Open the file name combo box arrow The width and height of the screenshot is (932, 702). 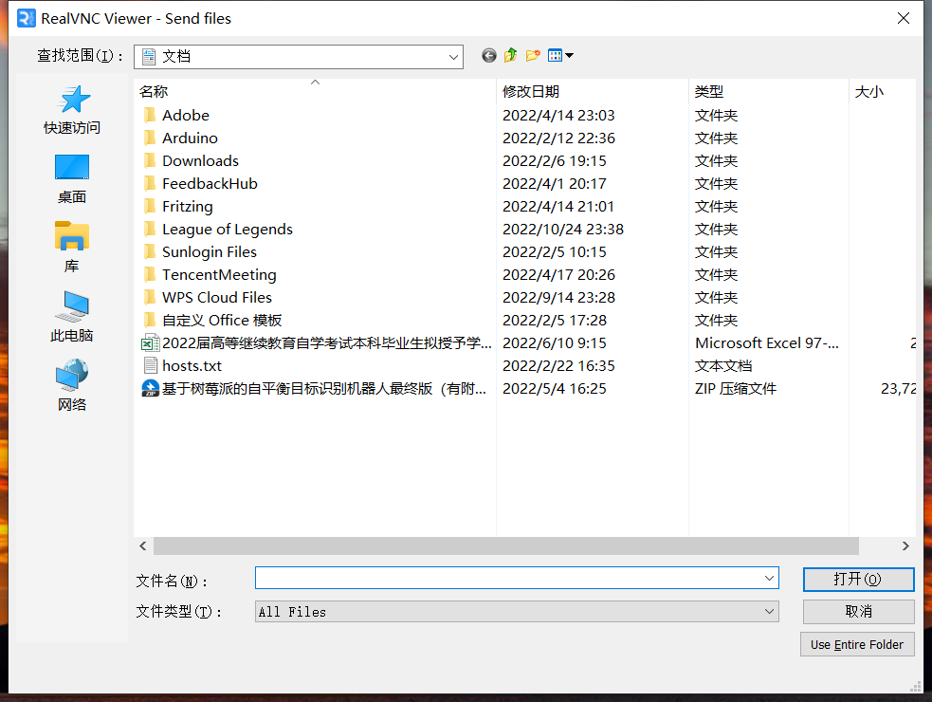(769, 579)
